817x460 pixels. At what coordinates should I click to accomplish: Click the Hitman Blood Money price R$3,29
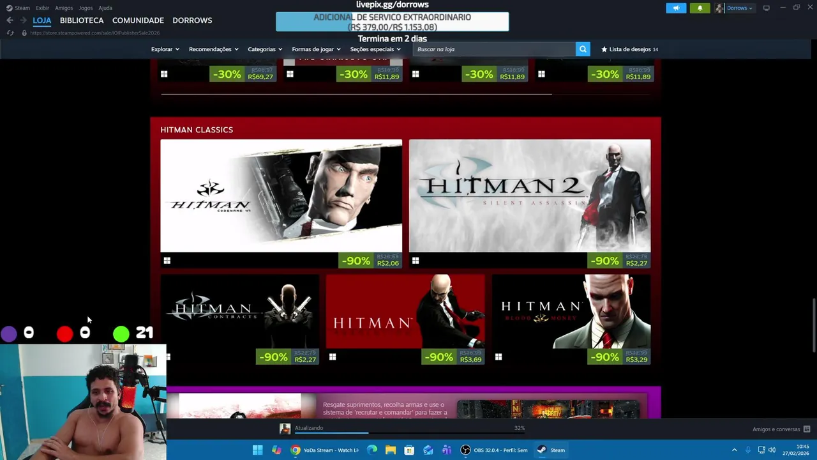click(x=636, y=360)
